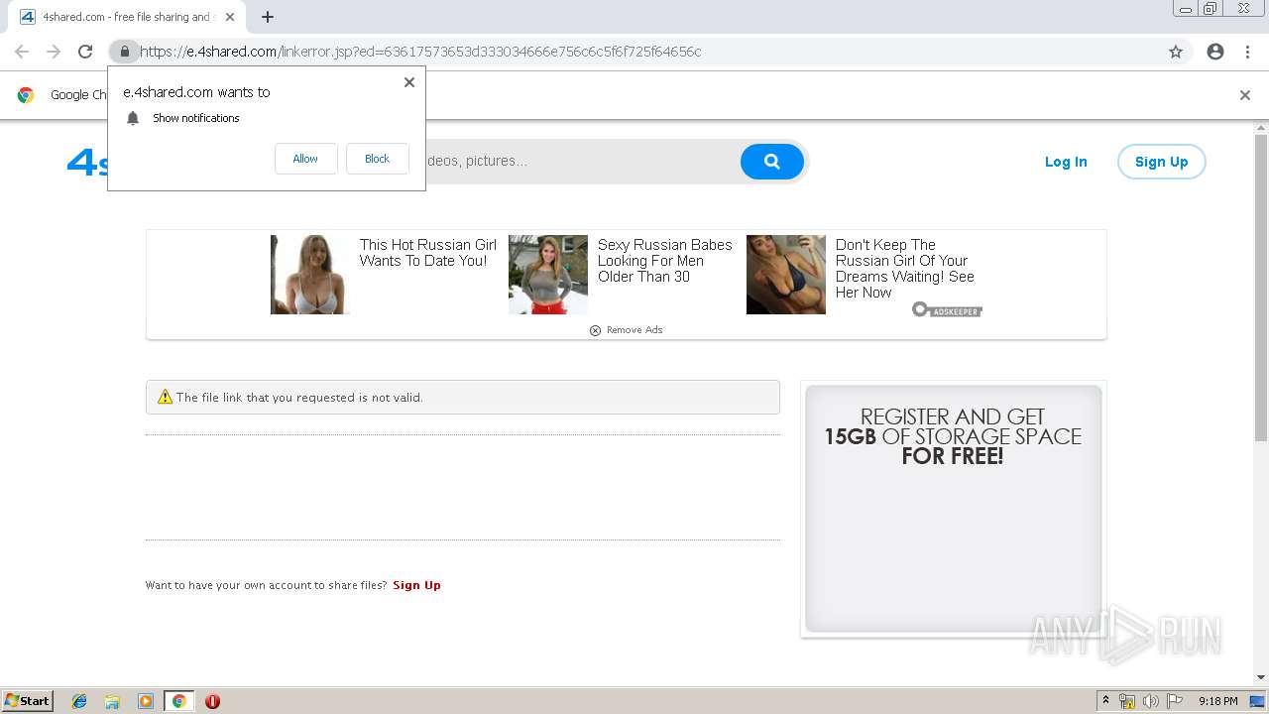Click 'This Hot Russian Girl Wants To Date You!' text
Viewport: 1269px width, 714px height.
point(428,253)
